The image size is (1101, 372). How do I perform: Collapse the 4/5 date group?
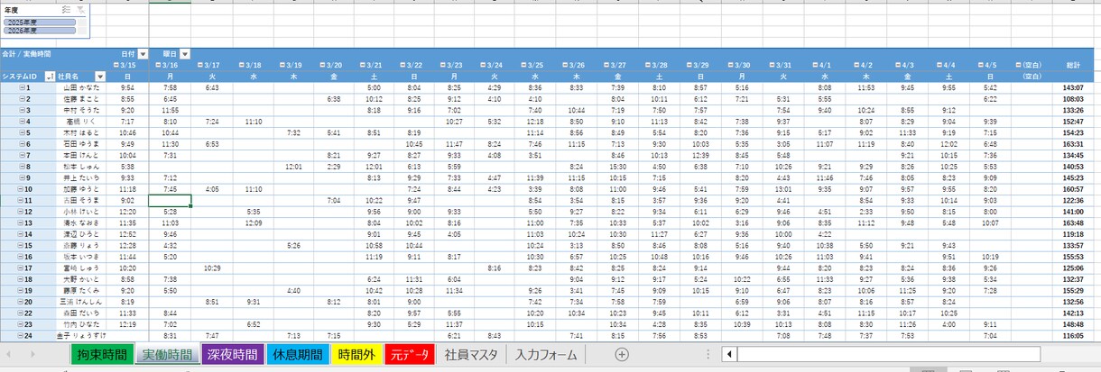(x=980, y=66)
